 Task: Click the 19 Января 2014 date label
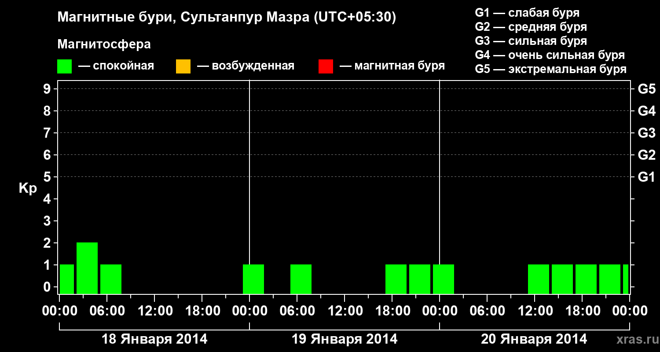345,339
